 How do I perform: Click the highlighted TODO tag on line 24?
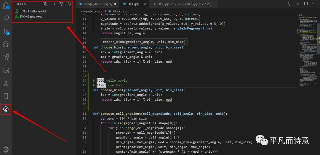point(100,81)
